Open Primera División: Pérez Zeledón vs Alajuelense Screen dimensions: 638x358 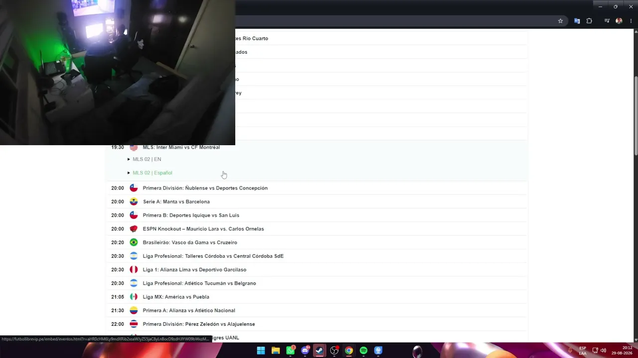point(199,324)
